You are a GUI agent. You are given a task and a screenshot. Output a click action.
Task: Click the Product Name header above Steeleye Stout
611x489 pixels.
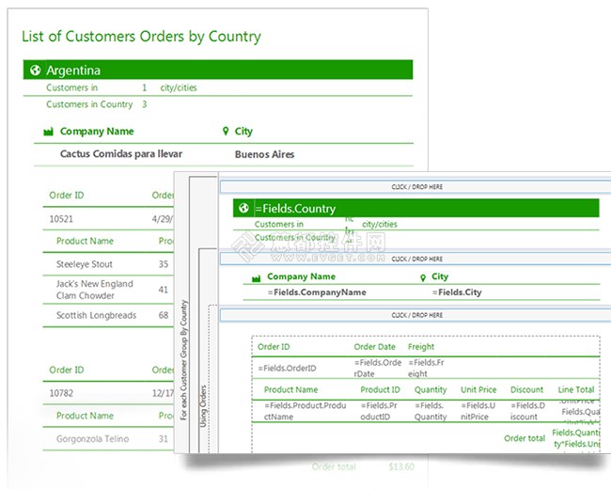[85, 241]
